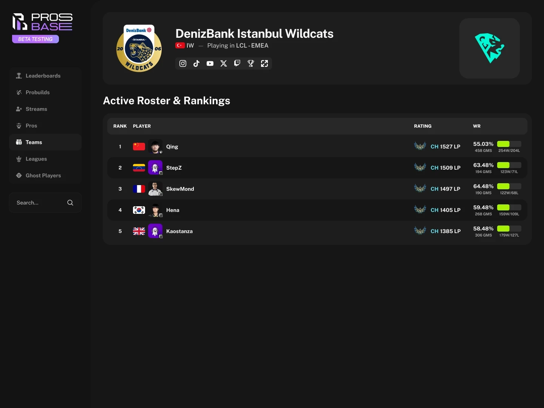Screen dimensions: 544x408
Task: Click the 'DenizBank Istanbul Wildcats' title
Action: pyautogui.click(x=255, y=34)
